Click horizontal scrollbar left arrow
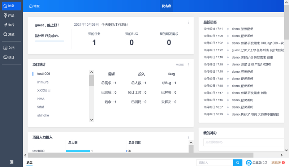Viewport: 289px width, 167px height. [x=25, y=155]
